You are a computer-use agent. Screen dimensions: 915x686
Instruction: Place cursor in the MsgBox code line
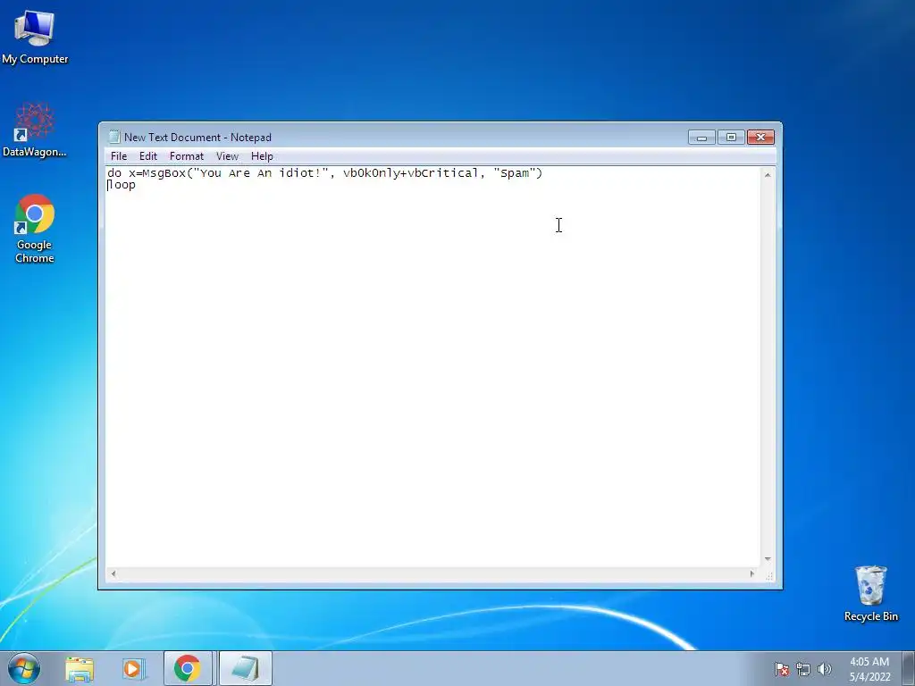coord(324,173)
